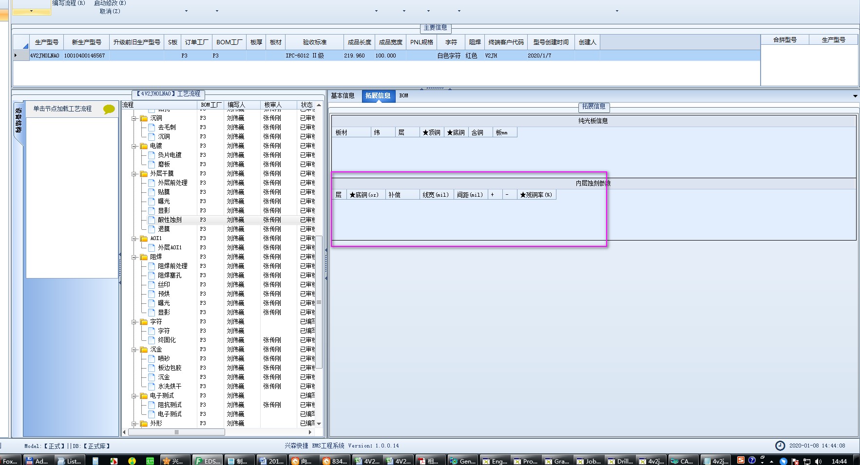Viewport: 860px width, 465px height.
Task: Open the BOM tab
Action: point(403,95)
